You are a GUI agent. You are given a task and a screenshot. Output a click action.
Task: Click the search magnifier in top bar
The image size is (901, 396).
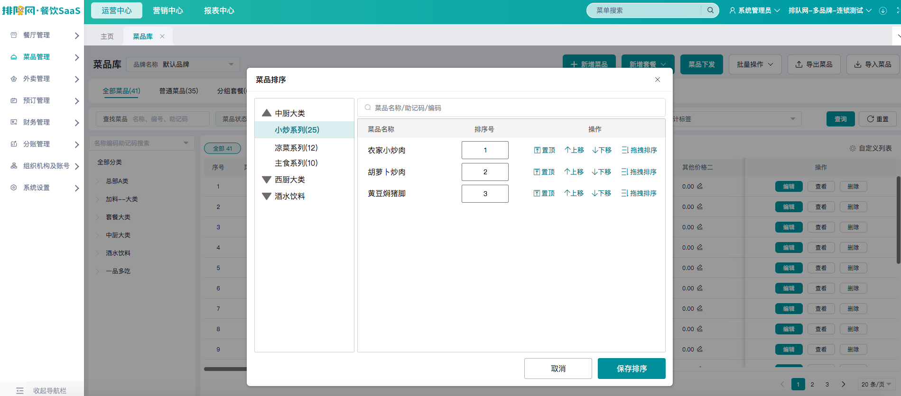[x=710, y=10]
